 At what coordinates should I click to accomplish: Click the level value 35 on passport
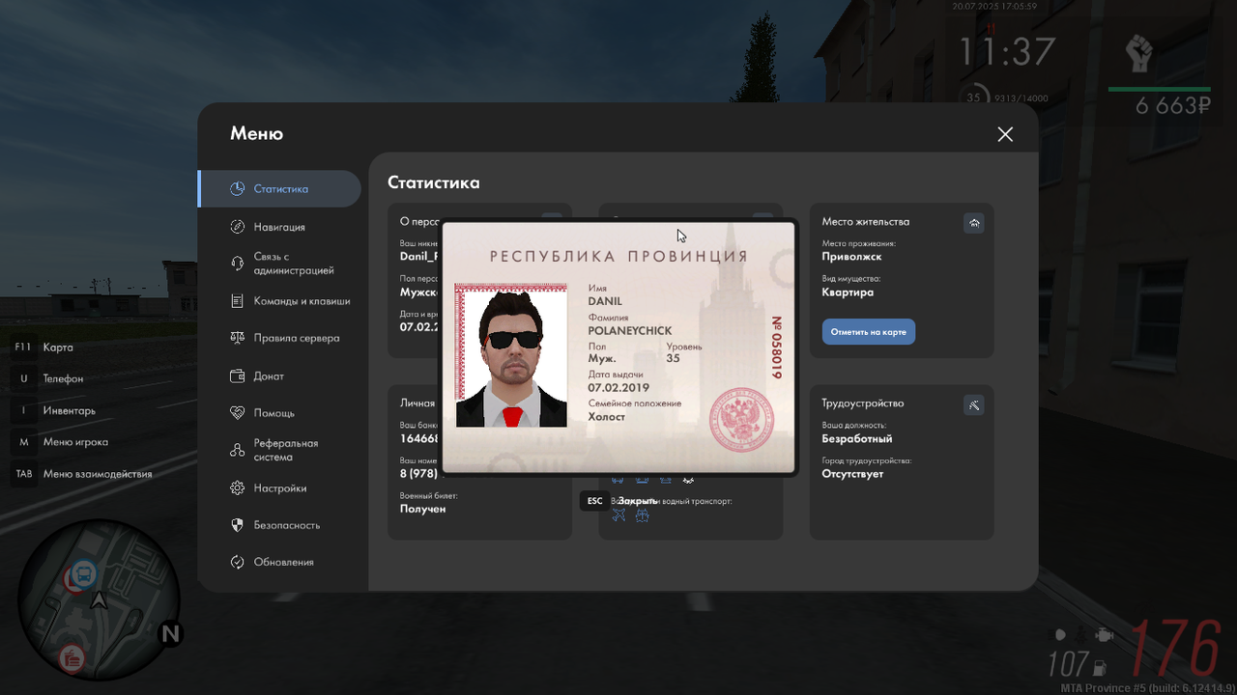click(673, 359)
